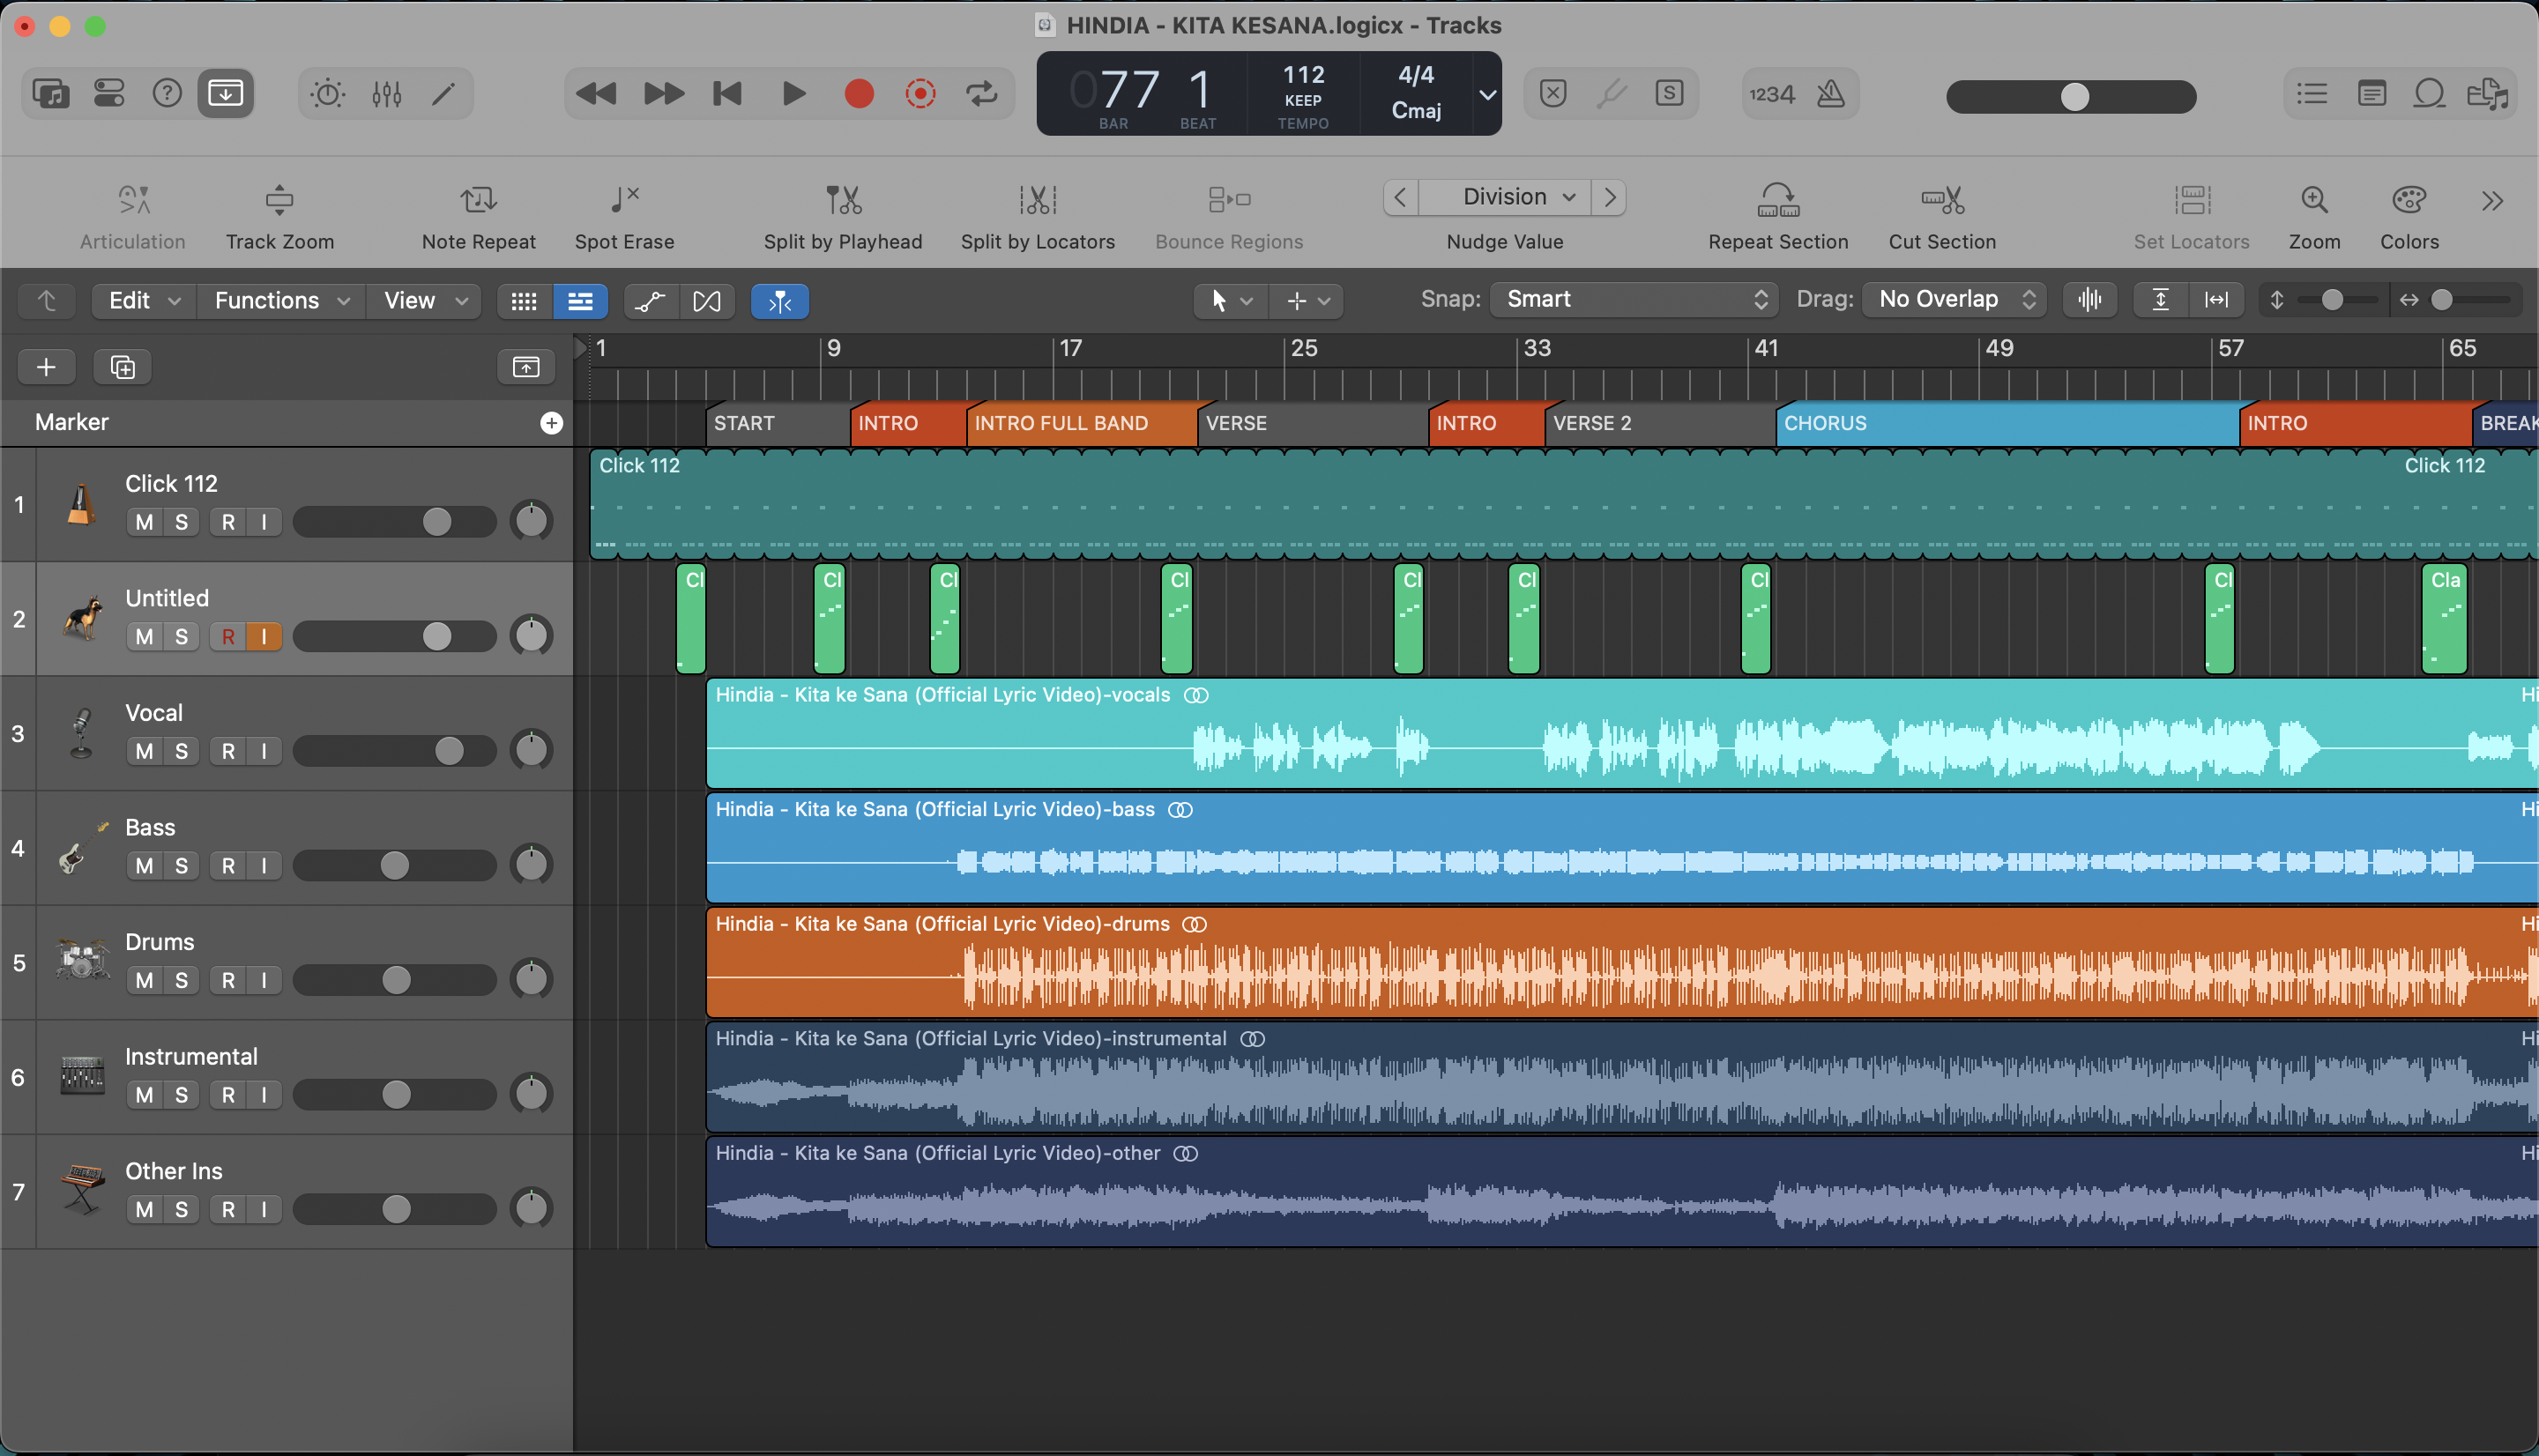Open the Functions menu
The image size is (2539, 1456).
click(x=281, y=300)
